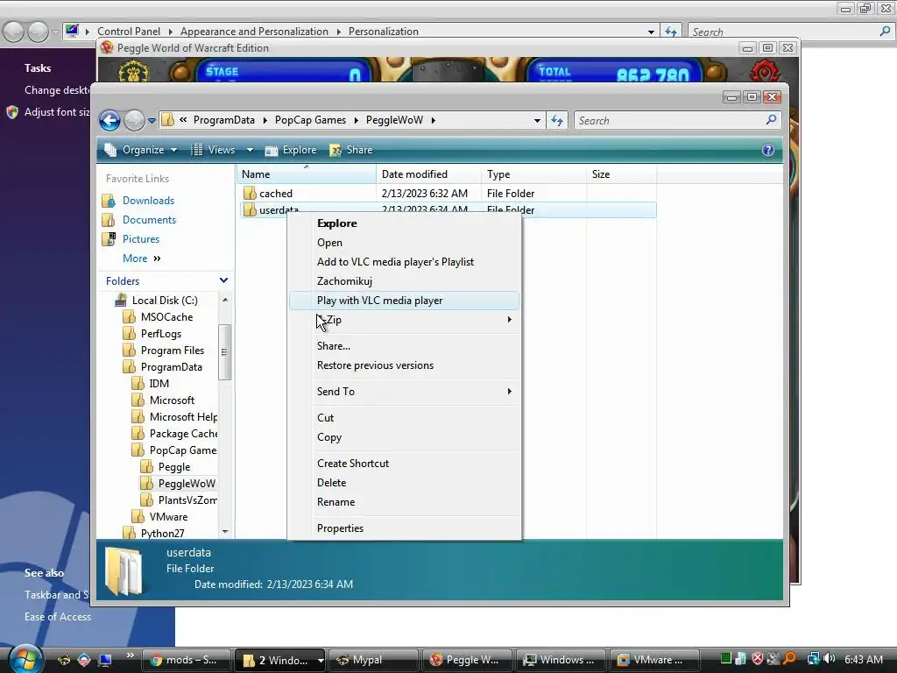Choose Cut from the context menu
This screenshot has height=673, width=897.
coord(404,418)
